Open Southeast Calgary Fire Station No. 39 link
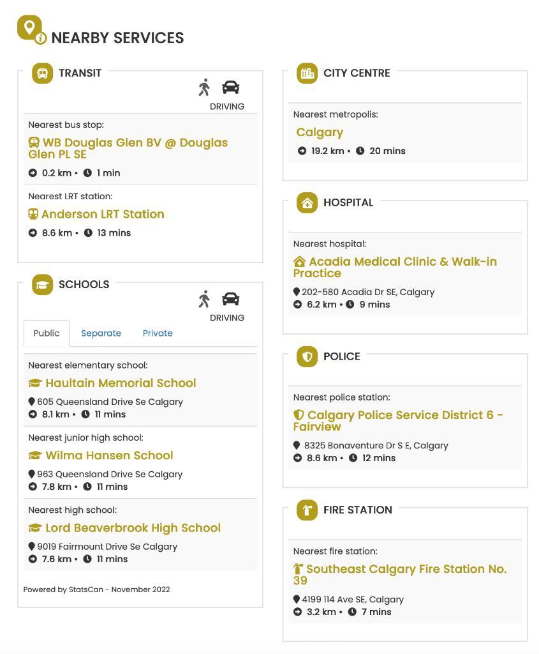539x654 pixels. (x=401, y=574)
